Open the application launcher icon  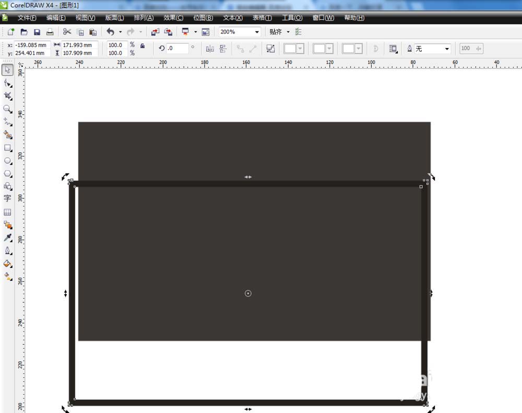point(185,32)
